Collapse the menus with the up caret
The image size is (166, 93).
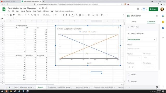tap(123, 15)
